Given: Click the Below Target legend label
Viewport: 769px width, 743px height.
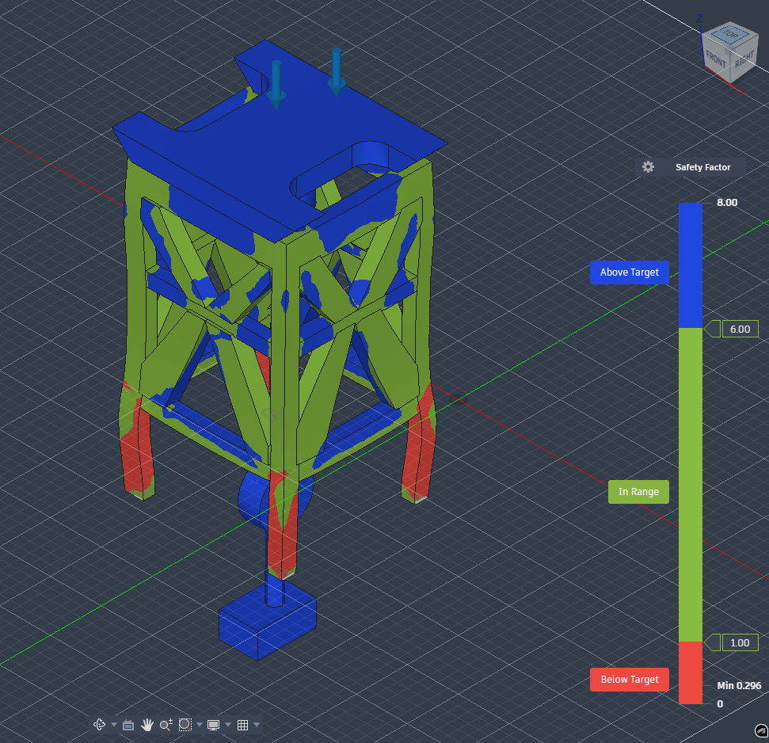Looking at the screenshot, I should tap(630, 680).
